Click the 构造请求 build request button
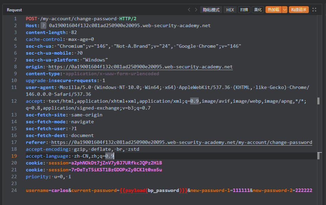This screenshot has height=205, width=326. (298, 10)
